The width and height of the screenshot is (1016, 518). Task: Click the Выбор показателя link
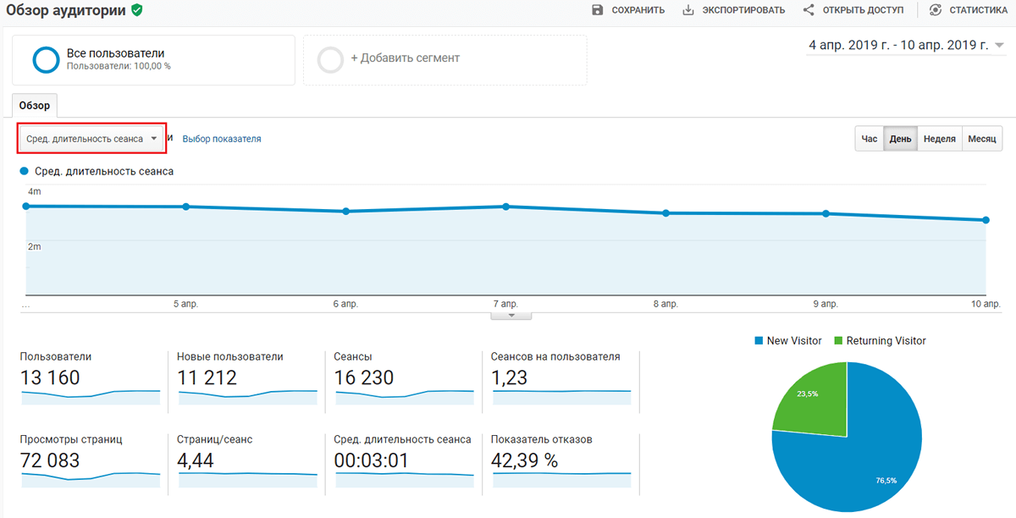point(222,139)
